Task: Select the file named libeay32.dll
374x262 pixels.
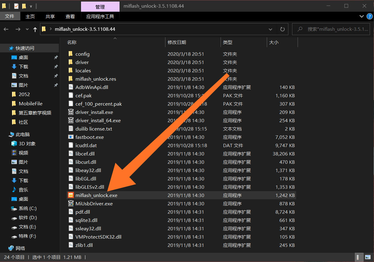Action: coord(88,170)
